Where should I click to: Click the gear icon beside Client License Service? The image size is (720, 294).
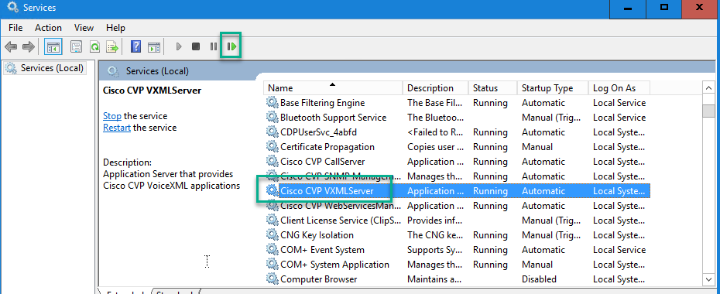click(x=273, y=220)
